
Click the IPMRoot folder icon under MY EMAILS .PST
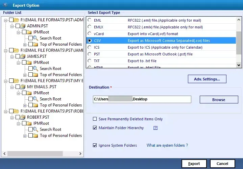pyautogui.click(x=29, y=93)
